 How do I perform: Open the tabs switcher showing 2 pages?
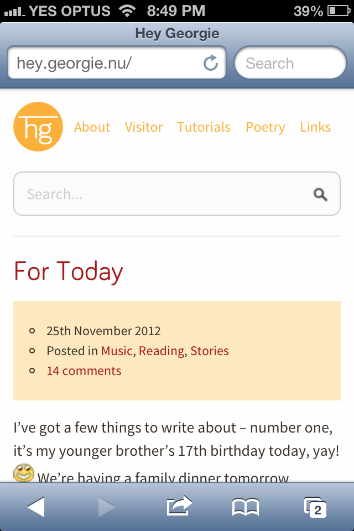click(315, 507)
